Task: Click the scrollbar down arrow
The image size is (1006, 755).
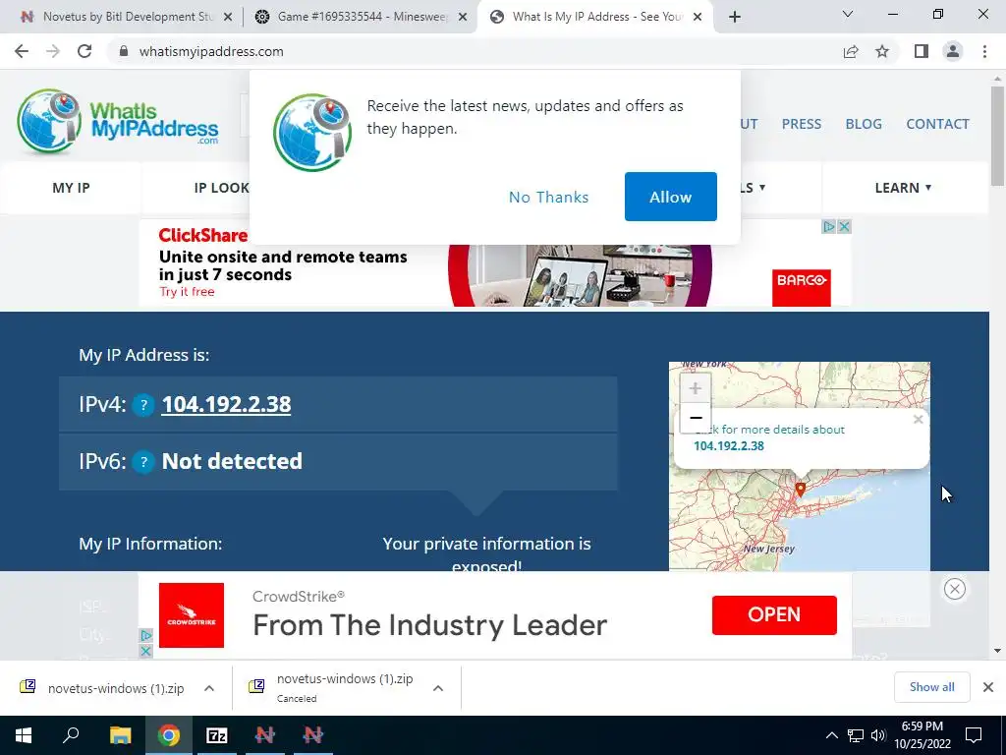Action: pos(997,651)
